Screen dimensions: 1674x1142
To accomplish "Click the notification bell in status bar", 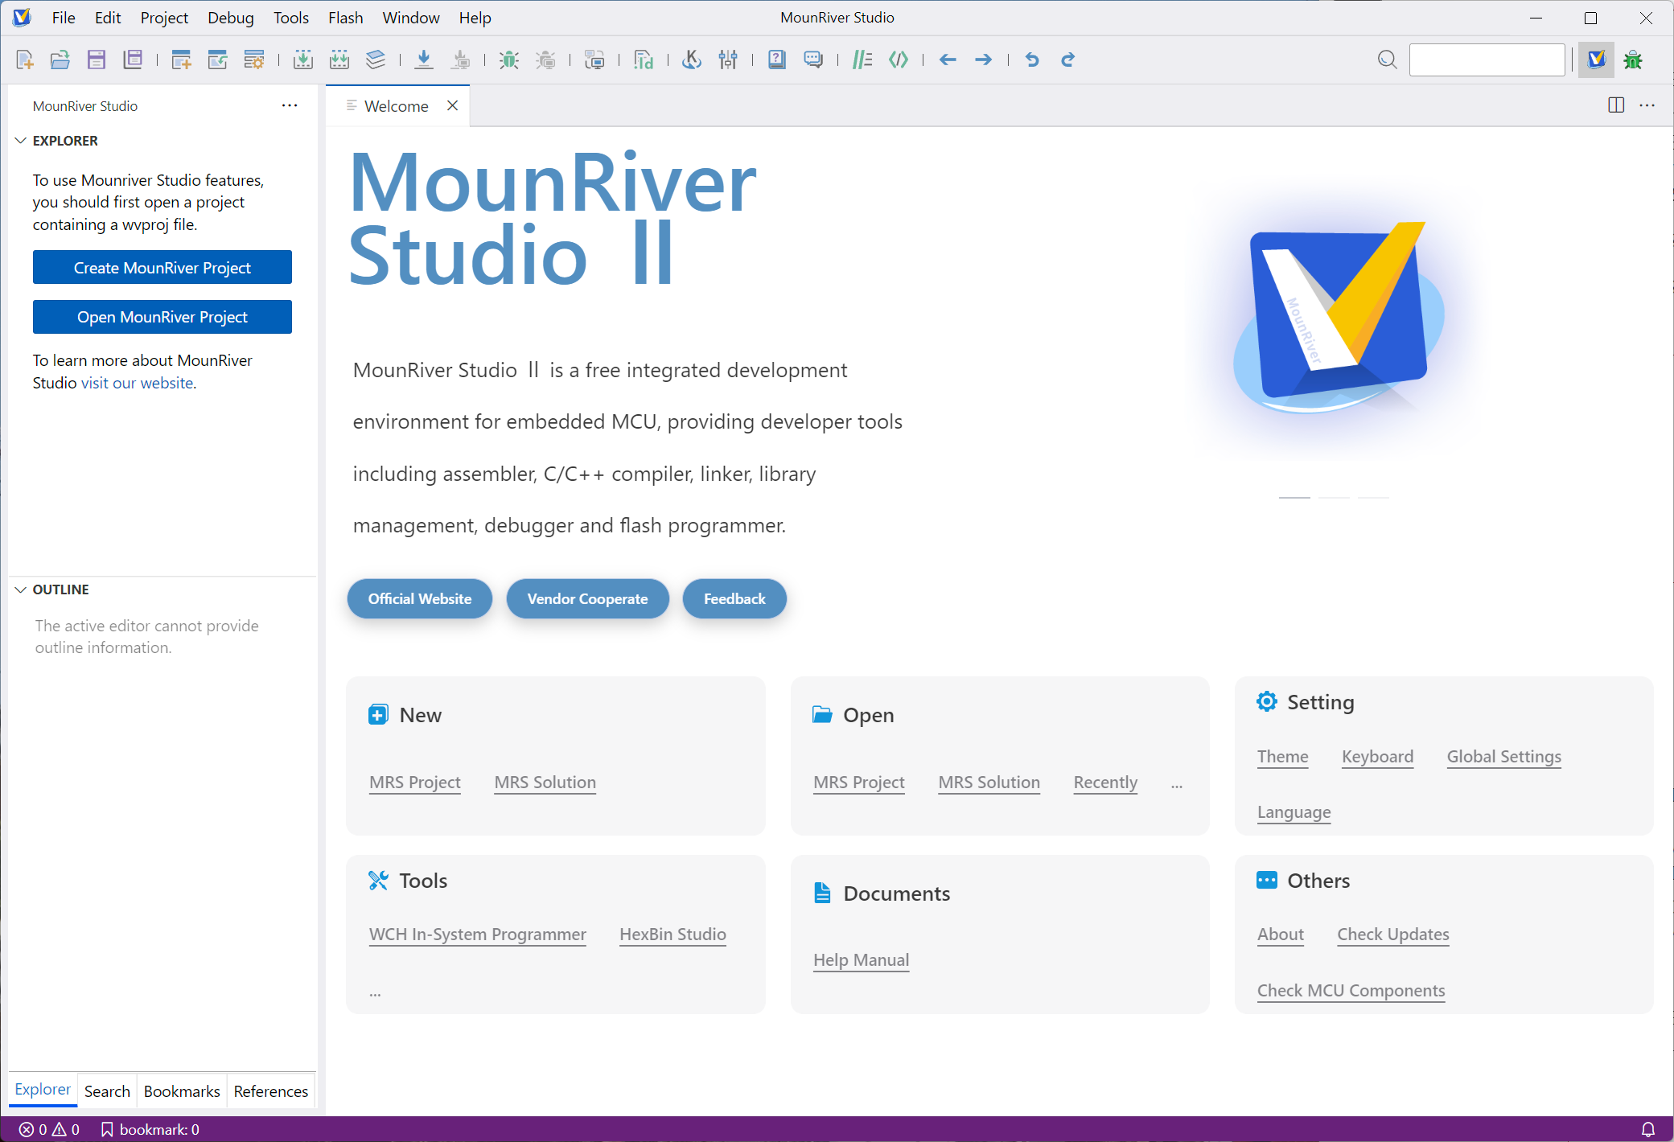I will 1648,1129.
